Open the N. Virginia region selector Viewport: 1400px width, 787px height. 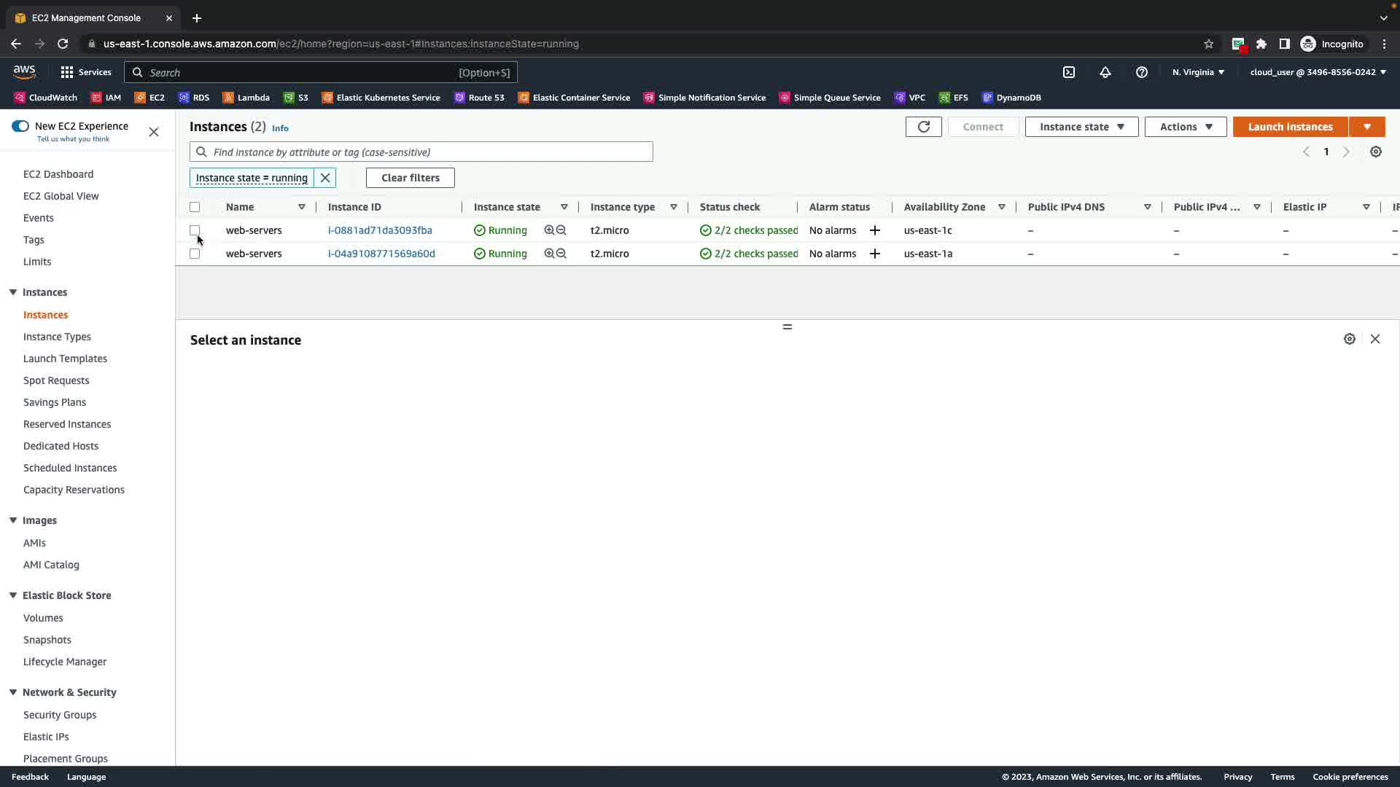tap(1198, 72)
